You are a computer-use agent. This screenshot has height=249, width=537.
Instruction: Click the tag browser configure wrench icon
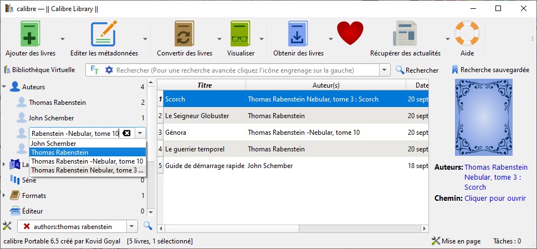(7, 226)
